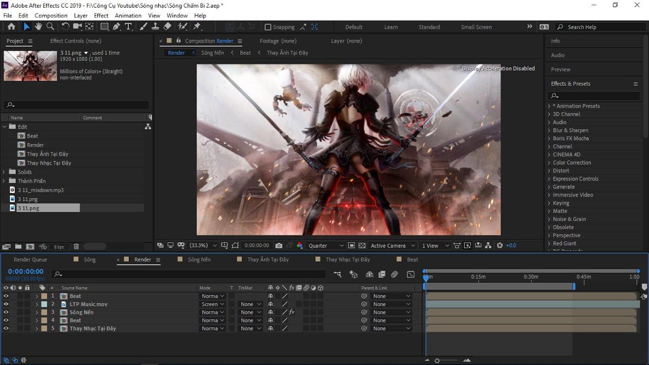Image resolution: width=649 pixels, height=365 pixels.
Task: Switch to the Learn workspace
Action: [x=391, y=27]
